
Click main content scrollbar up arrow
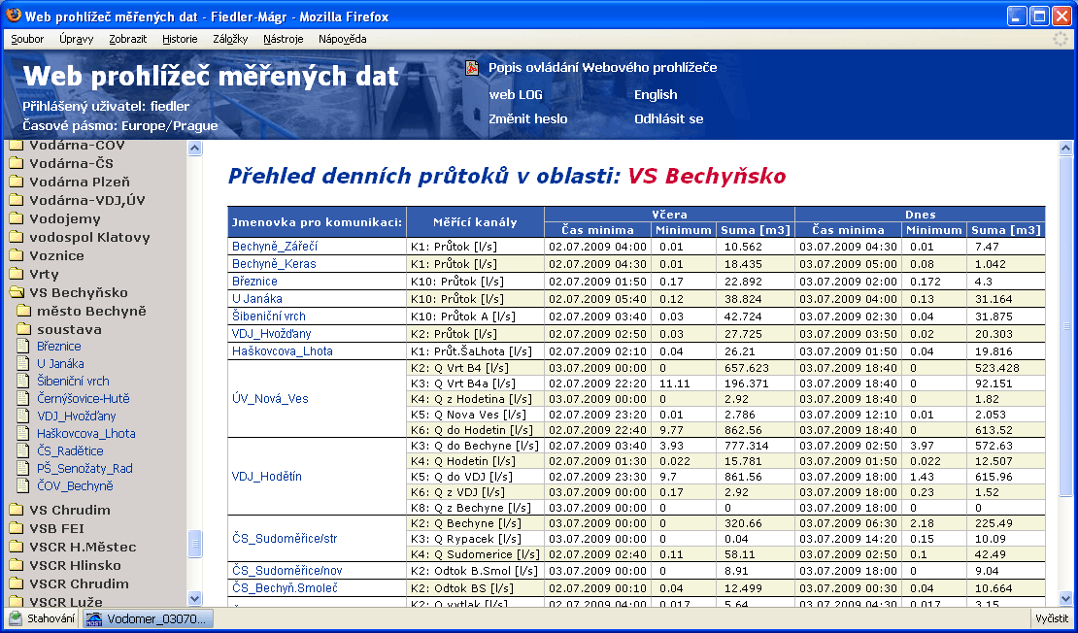coord(1065,148)
